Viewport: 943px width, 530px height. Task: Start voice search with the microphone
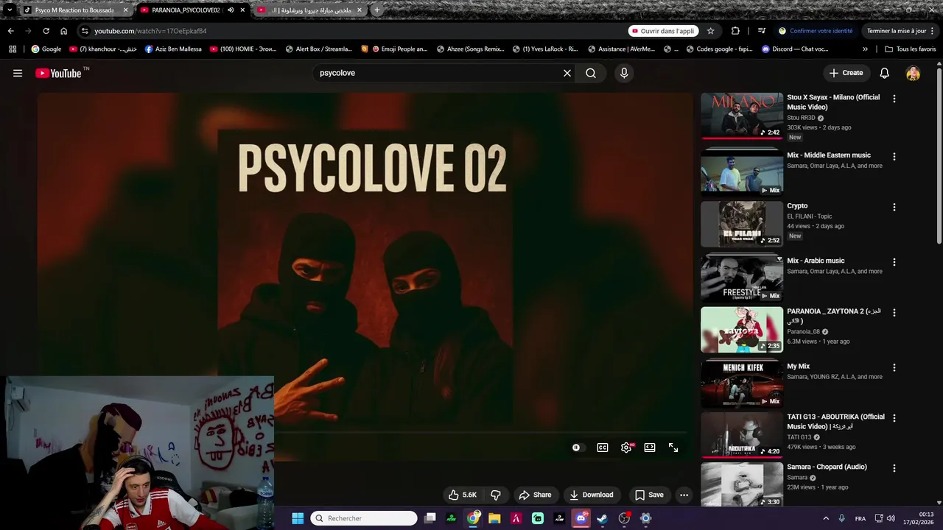[624, 73]
